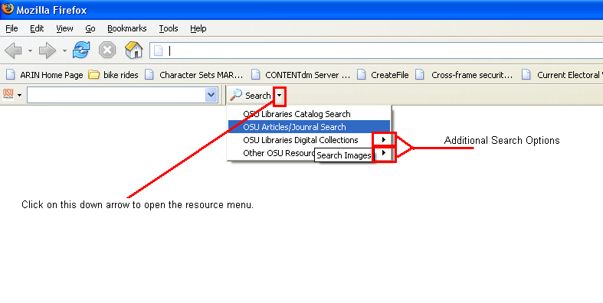Go to the Home page icon
This screenshot has width=603, height=303.
134,50
